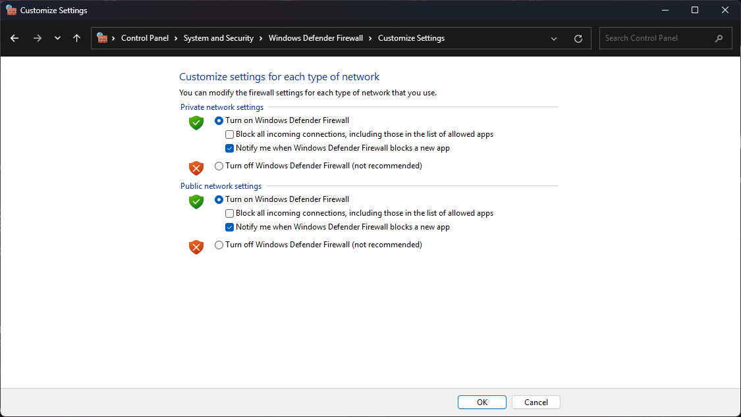741x417 pixels.
Task: Click the red shield in Public settings
Action: coord(196,247)
